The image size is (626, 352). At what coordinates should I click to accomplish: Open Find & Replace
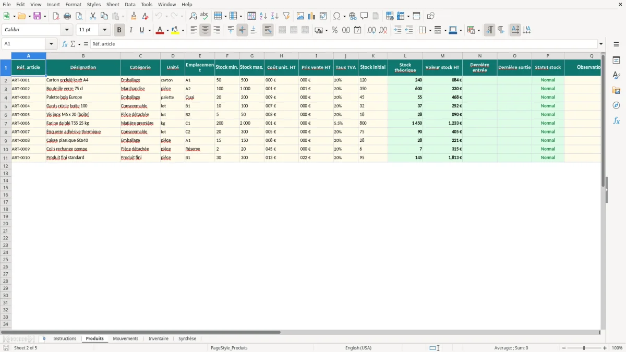[193, 16]
